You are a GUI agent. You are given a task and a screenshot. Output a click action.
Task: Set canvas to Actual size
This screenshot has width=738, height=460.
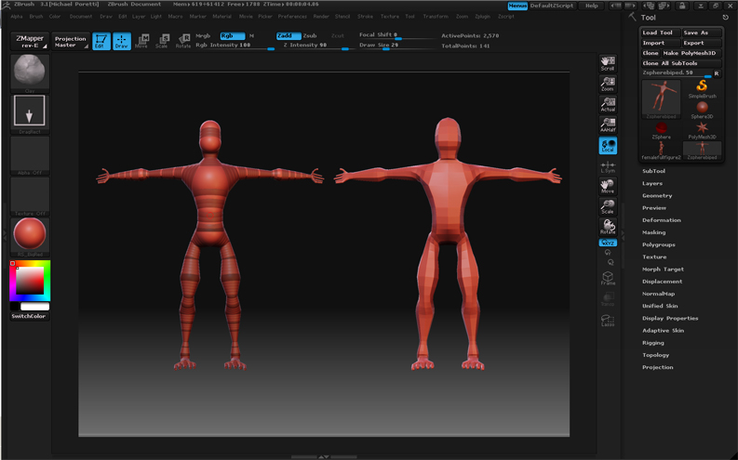[608, 104]
